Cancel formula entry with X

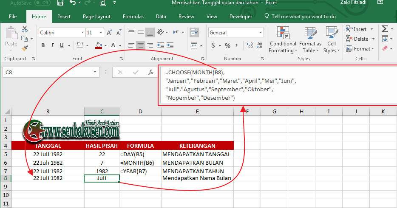(120, 72)
